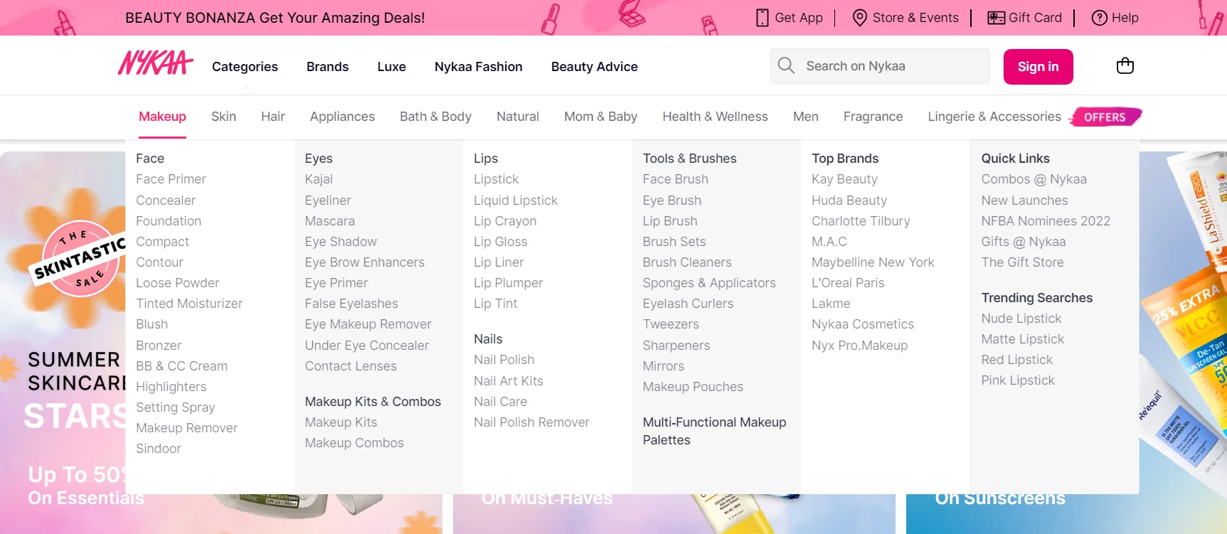Open the shopping bag cart icon
This screenshot has height=534, width=1227.
click(1125, 66)
